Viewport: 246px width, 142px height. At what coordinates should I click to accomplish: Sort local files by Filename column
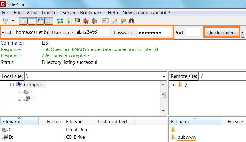coord(19,121)
